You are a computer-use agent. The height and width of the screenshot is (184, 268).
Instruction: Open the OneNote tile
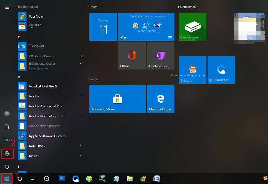pyautogui.click(x=160, y=56)
